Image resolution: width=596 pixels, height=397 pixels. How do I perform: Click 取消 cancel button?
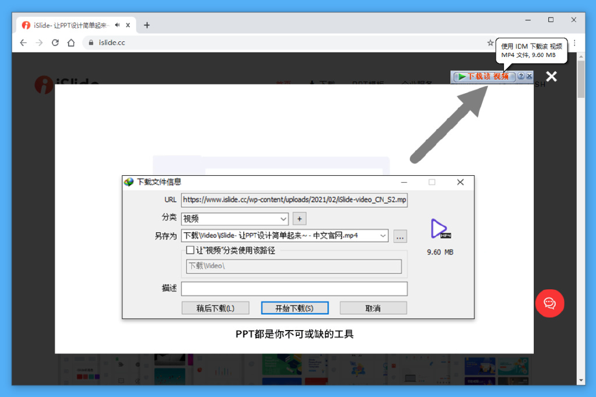pyautogui.click(x=373, y=308)
